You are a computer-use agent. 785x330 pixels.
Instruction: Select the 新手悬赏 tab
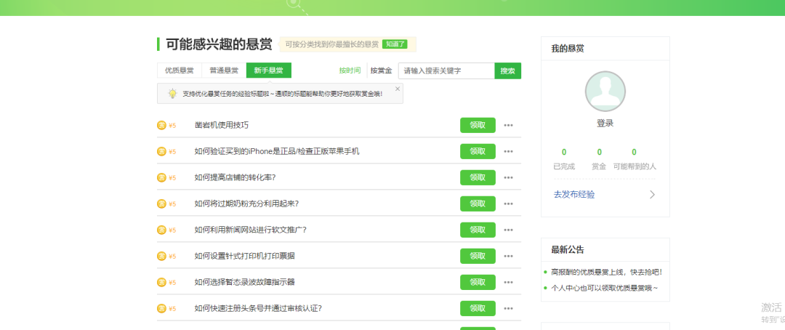268,71
